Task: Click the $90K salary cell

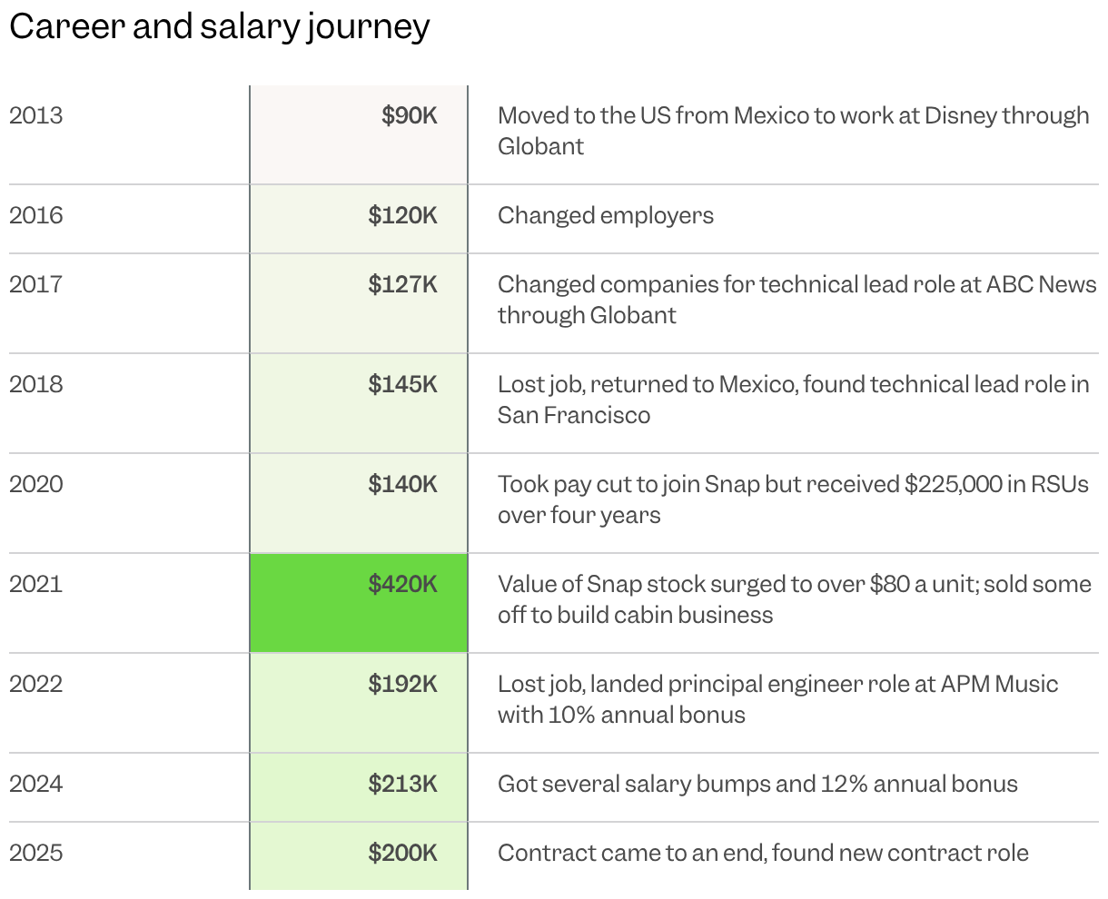Action: tap(359, 135)
